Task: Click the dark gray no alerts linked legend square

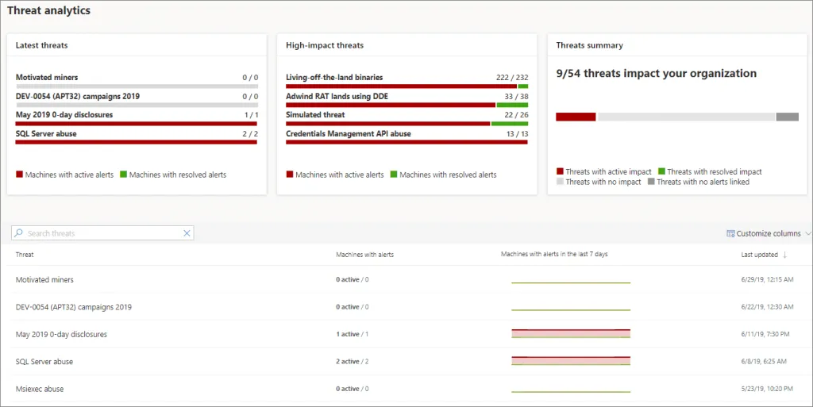Action: point(651,182)
